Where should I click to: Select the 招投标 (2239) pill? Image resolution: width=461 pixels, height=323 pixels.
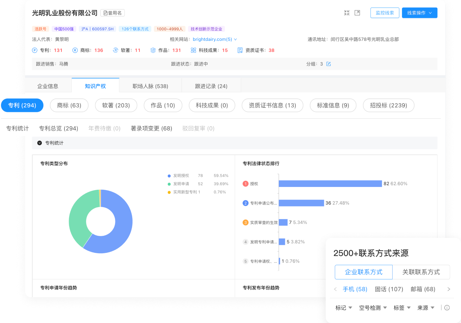[388, 105]
